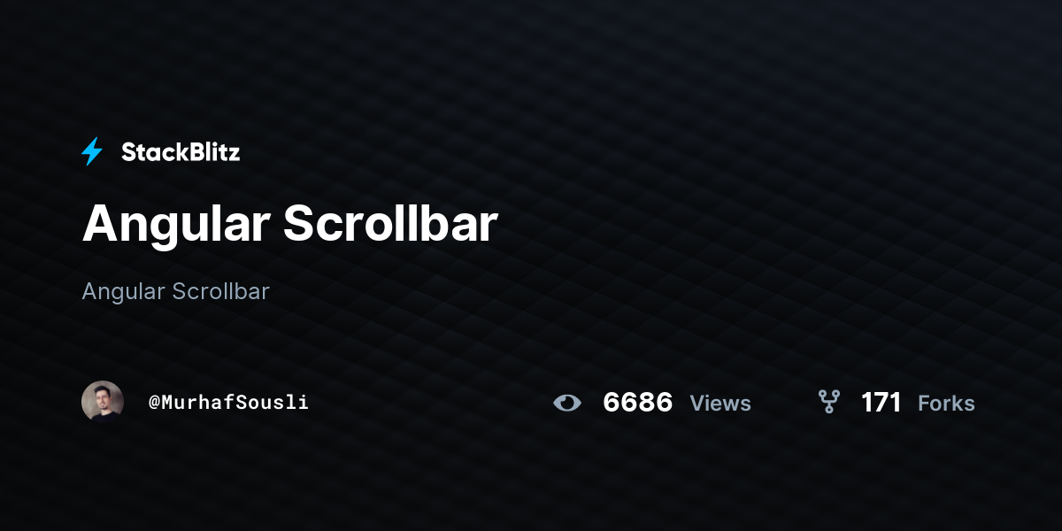The height and width of the screenshot is (531, 1062).
Task: Click the 6686 view count number
Action: tap(637, 403)
